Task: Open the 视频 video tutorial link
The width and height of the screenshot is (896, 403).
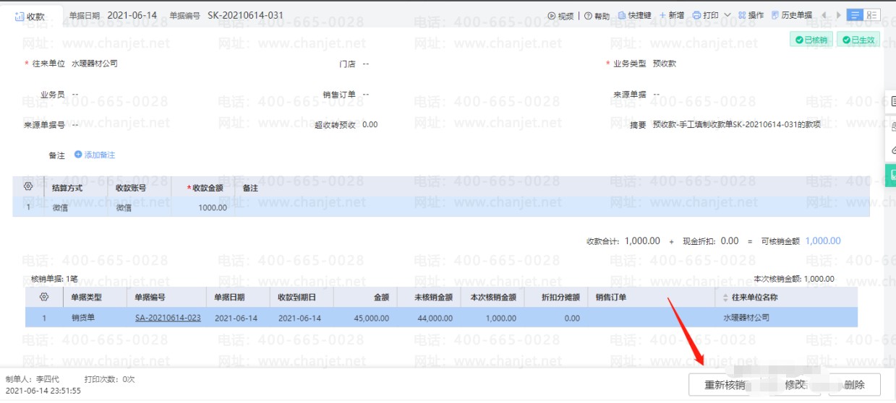Action: click(x=560, y=15)
